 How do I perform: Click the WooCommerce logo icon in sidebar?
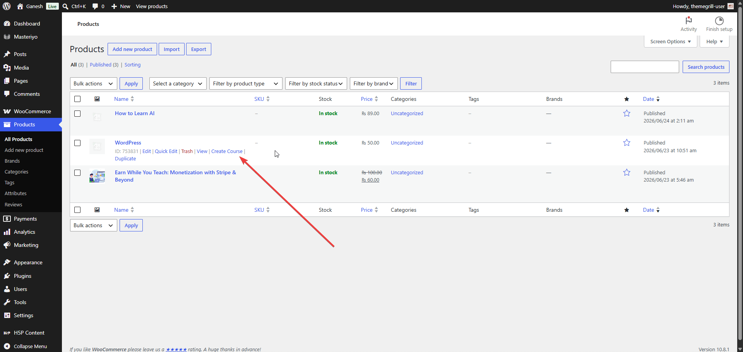click(7, 111)
